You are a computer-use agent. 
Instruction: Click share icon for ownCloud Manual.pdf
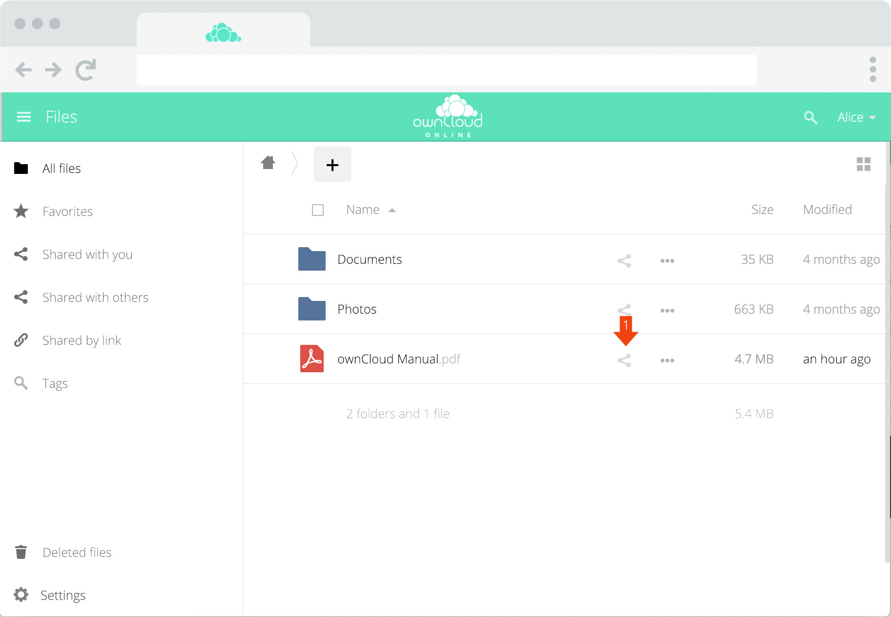(624, 361)
